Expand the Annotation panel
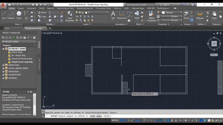Image resolution: width=223 pixels, height=125 pixels. [x=121, y=24]
